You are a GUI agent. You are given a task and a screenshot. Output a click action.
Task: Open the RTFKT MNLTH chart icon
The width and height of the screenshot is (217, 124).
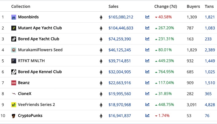(x=147, y=61)
